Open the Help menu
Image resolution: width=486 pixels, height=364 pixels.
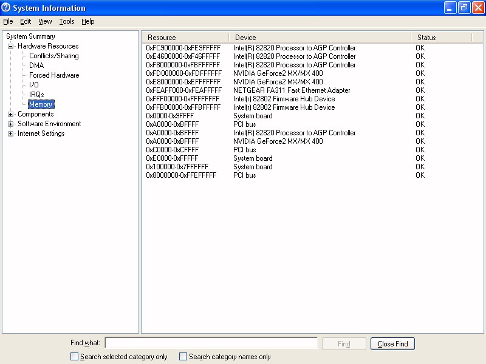pyautogui.click(x=87, y=21)
